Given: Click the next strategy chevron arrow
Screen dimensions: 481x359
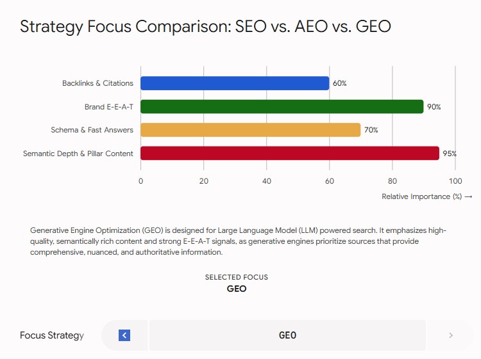Looking at the screenshot, I should pyautogui.click(x=451, y=335).
